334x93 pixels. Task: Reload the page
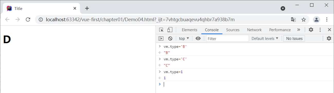(x=28, y=20)
